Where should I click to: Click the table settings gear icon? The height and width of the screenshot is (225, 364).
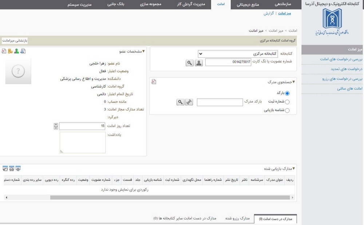[x=18, y=169]
